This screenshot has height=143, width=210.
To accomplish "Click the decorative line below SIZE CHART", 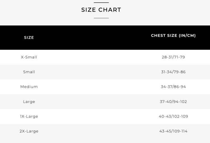I will coord(101,18).
